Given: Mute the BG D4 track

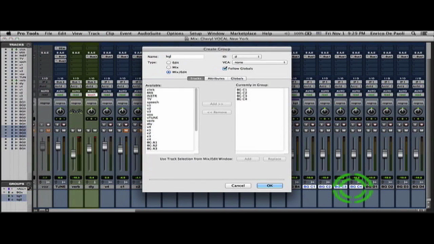Looking at the screenshot, I should coord(421,130).
